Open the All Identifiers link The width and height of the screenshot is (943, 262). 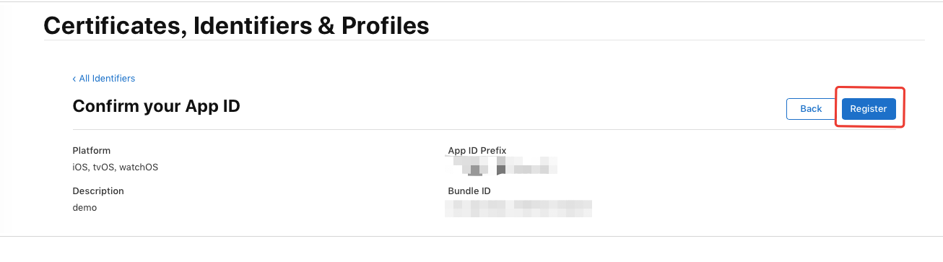coord(107,78)
